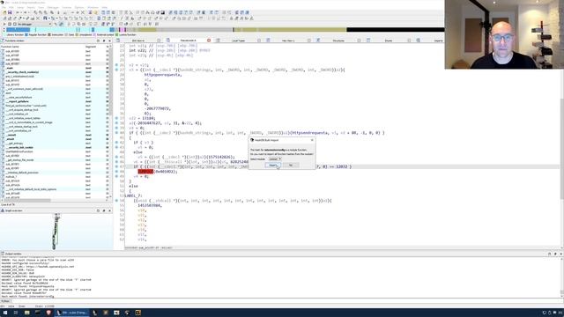Click the graph overview thumbnail

[56, 231]
